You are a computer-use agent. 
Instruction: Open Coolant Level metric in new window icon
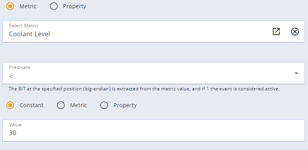pyautogui.click(x=276, y=32)
